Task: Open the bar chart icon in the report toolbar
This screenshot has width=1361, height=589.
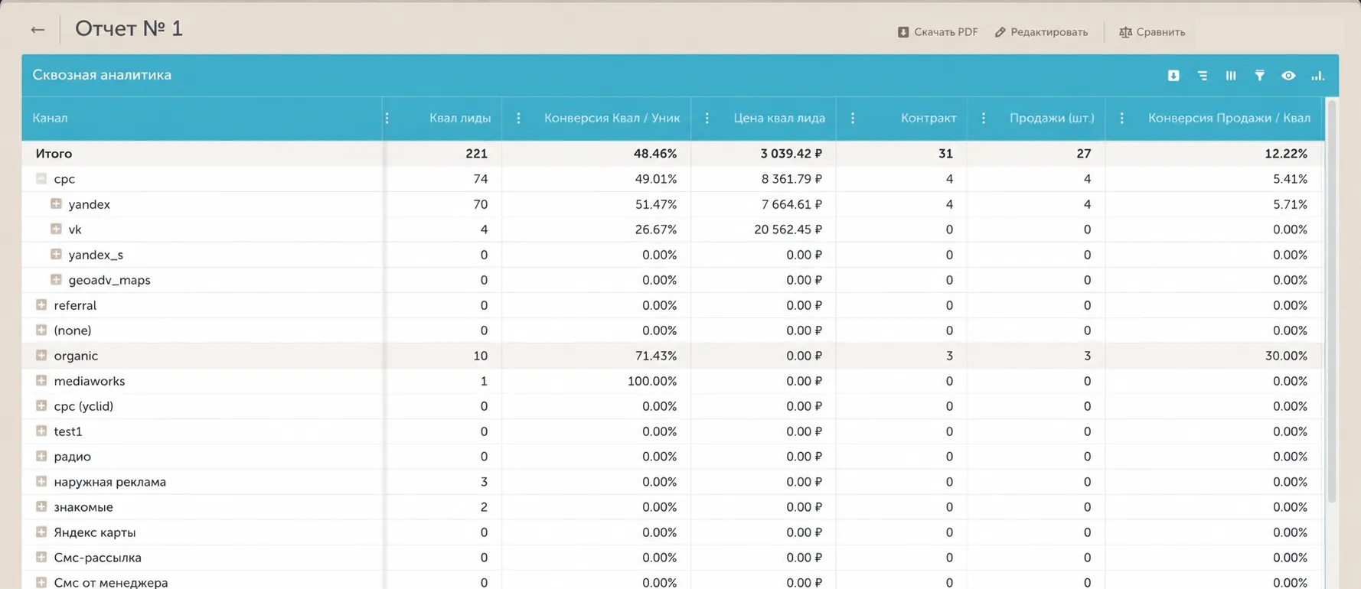Action: 1317,76
